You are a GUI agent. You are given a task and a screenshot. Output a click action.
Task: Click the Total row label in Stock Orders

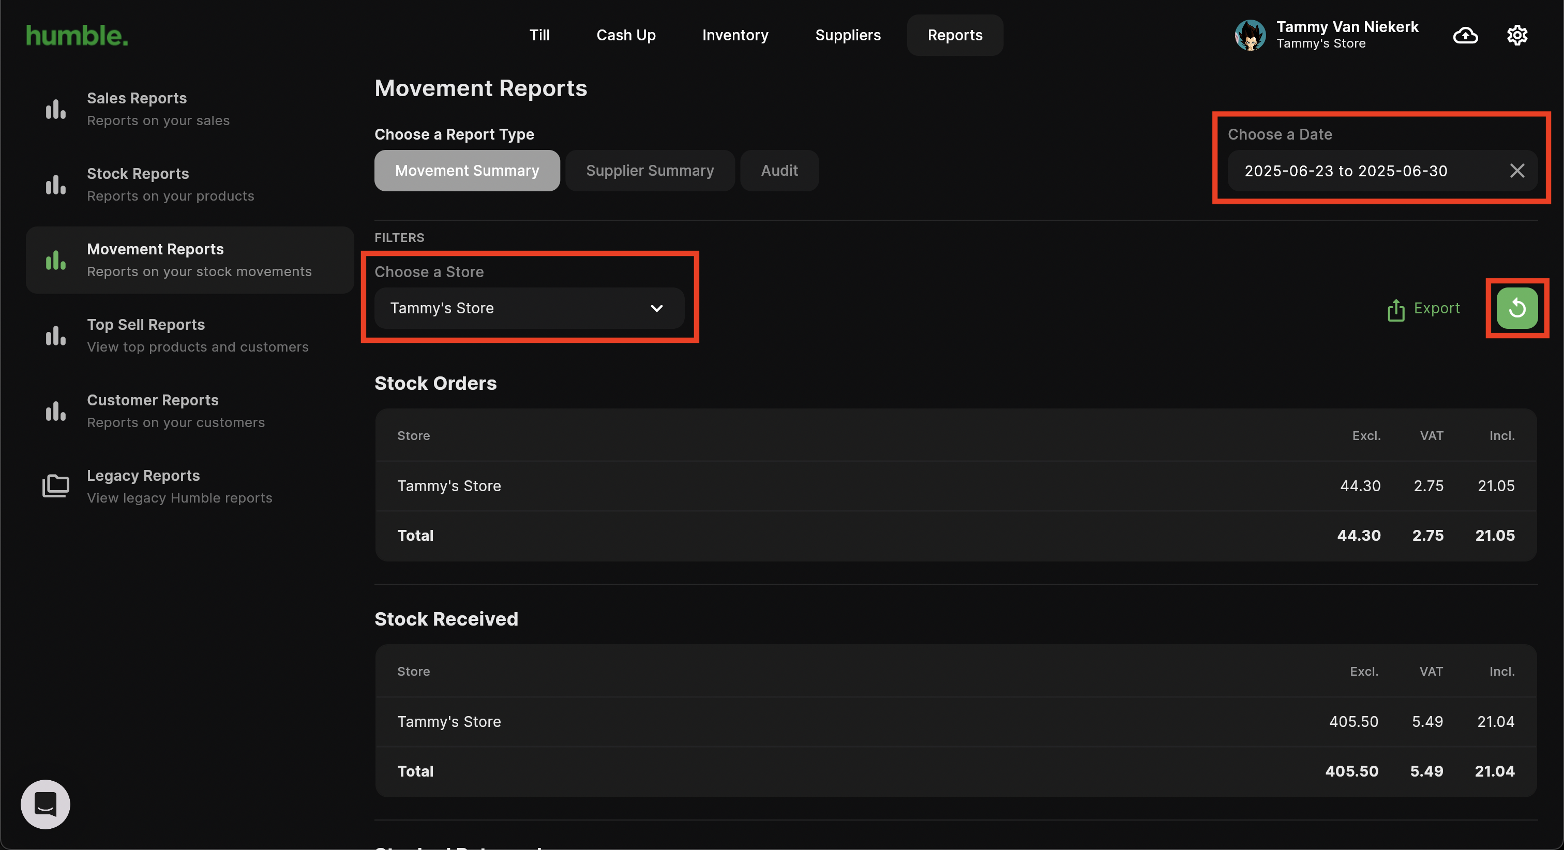pos(415,536)
